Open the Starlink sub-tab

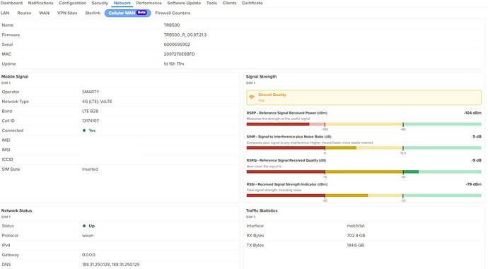pos(93,13)
